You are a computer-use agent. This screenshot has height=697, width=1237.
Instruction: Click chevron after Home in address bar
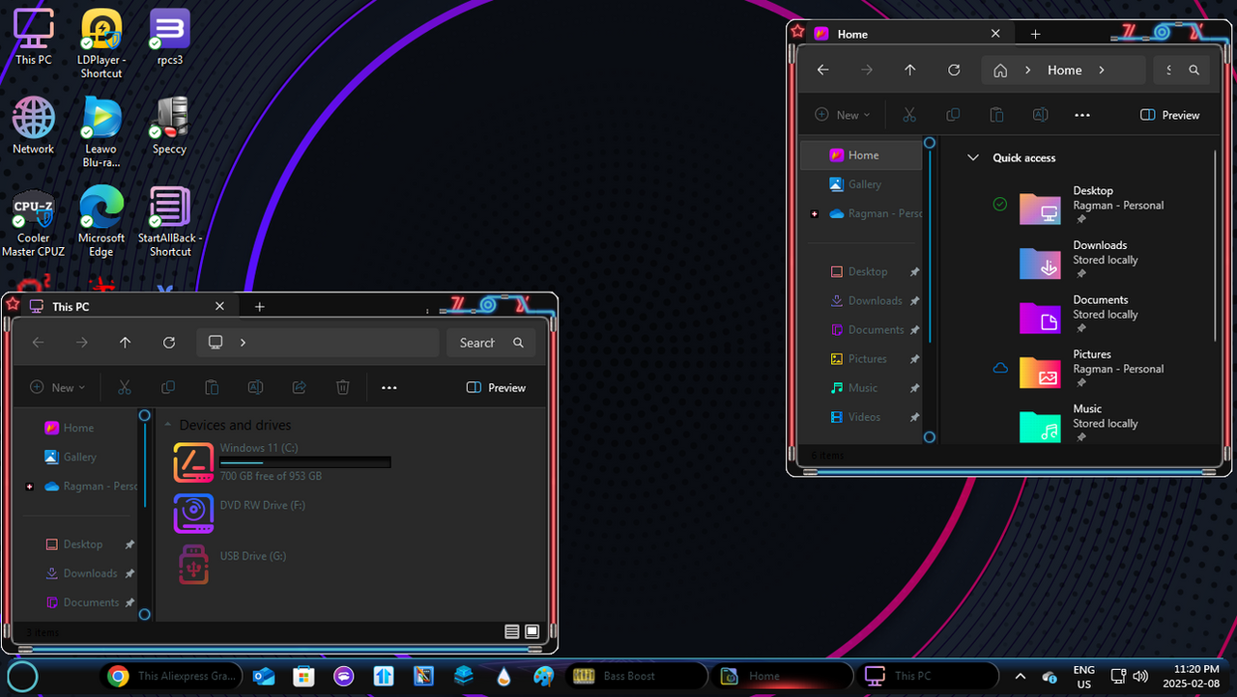click(x=1101, y=70)
